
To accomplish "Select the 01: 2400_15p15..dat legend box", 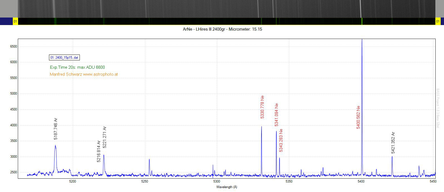I will [x=64, y=58].
